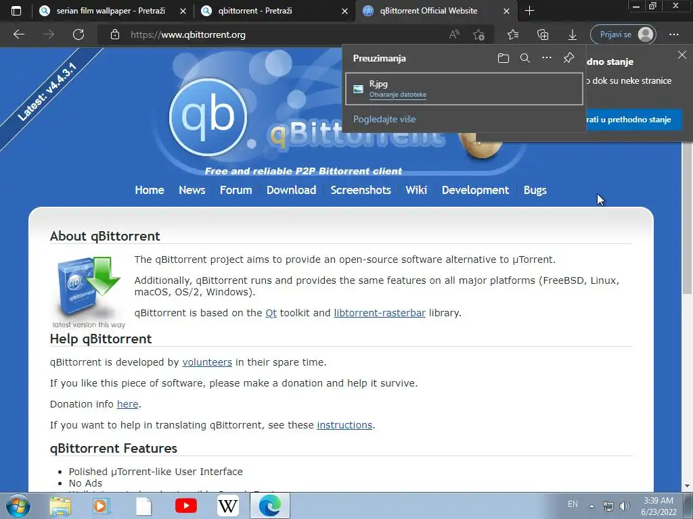Viewport: 693px width, 519px height.
Task: Open Bugs in site navigation
Action: click(535, 190)
